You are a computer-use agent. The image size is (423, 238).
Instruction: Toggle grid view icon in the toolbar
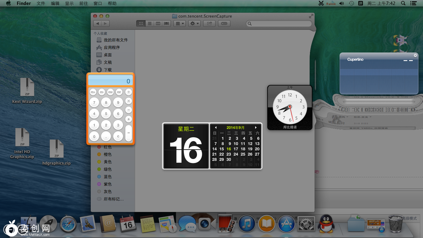click(141, 23)
